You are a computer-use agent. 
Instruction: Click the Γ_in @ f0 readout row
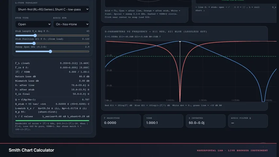pyautogui.click(x=52, y=67)
